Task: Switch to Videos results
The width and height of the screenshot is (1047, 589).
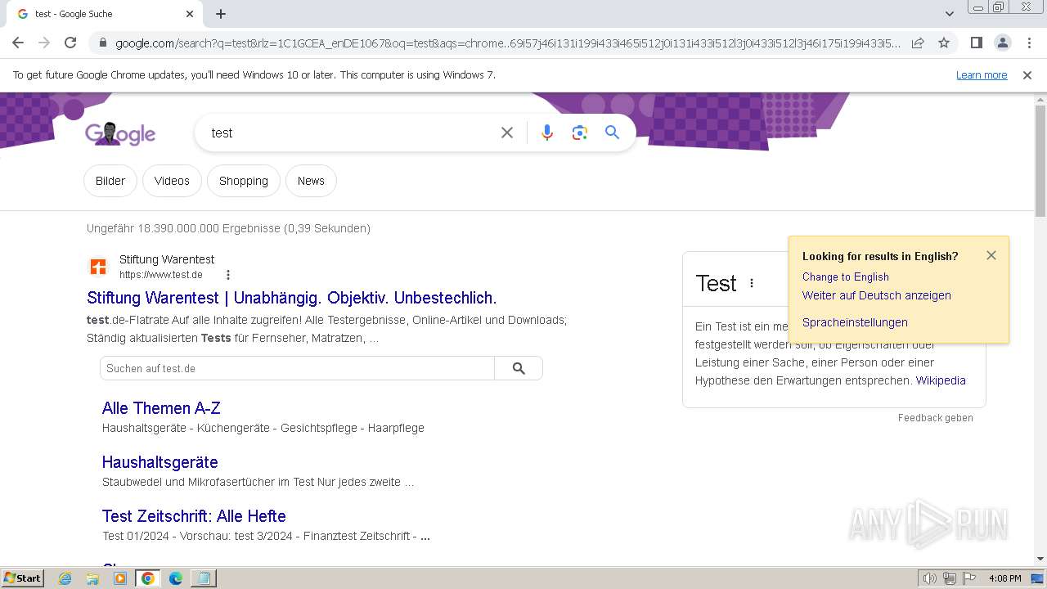Action: coord(172,181)
